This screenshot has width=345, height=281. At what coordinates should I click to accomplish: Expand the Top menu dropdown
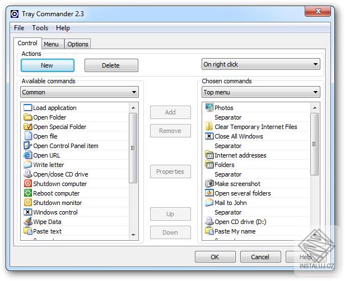261,92
